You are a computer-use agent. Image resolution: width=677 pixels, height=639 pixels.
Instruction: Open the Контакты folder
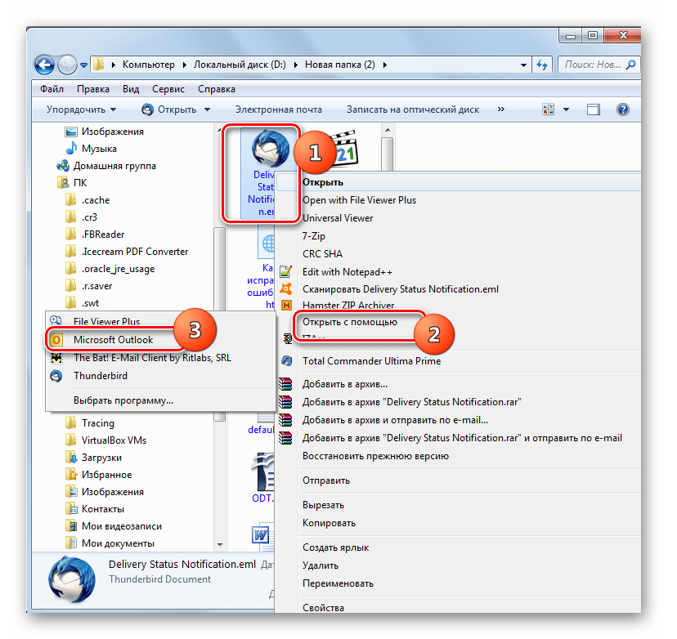[x=95, y=509]
